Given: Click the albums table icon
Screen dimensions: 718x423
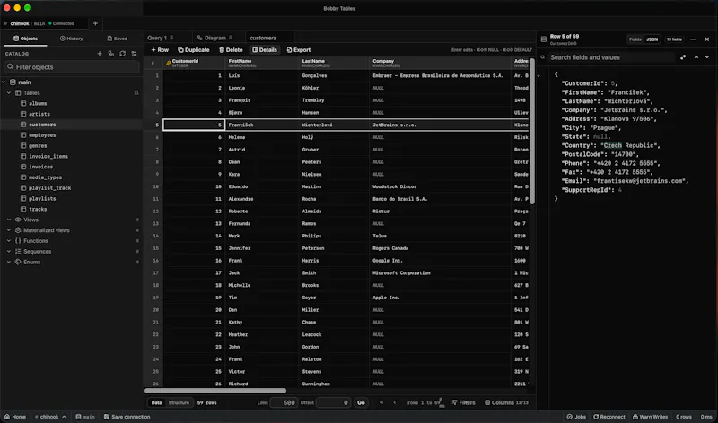Looking at the screenshot, I should pos(23,103).
